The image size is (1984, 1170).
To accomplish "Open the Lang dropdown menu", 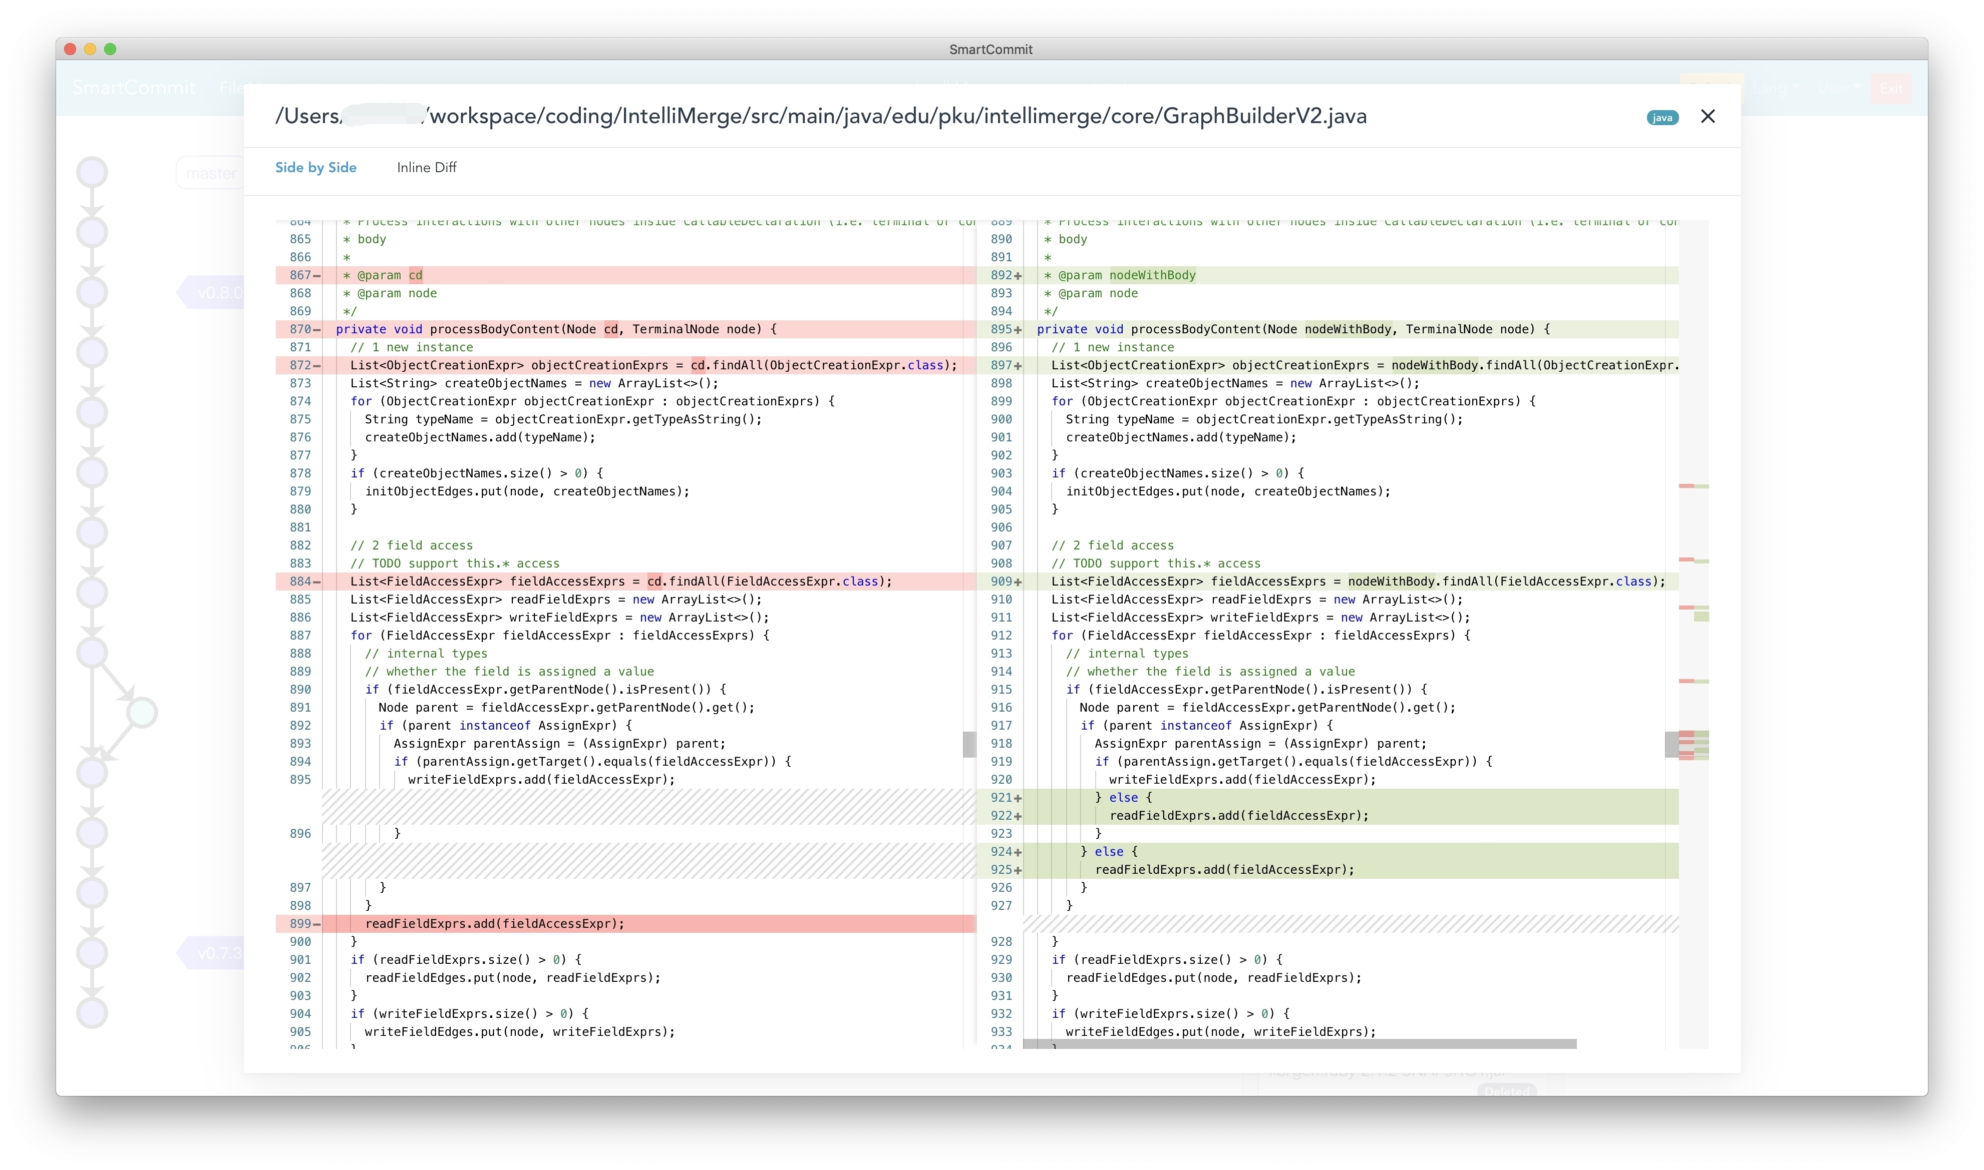I will click(x=1774, y=88).
